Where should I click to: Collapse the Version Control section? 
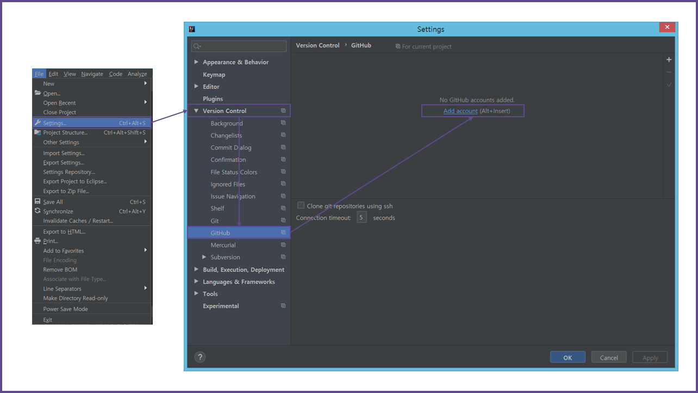pyautogui.click(x=197, y=111)
